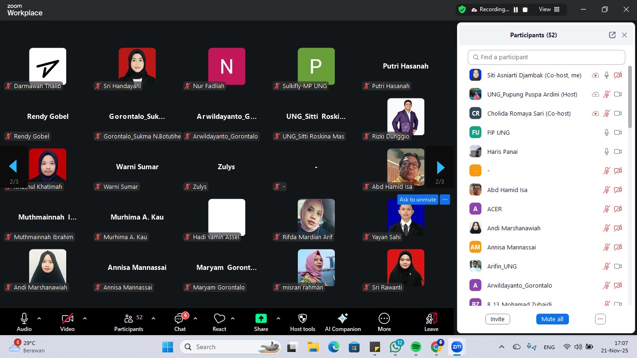Open the React heart icon
Image resolution: width=637 pixels, height=358 pixels.
coord(219,319)
